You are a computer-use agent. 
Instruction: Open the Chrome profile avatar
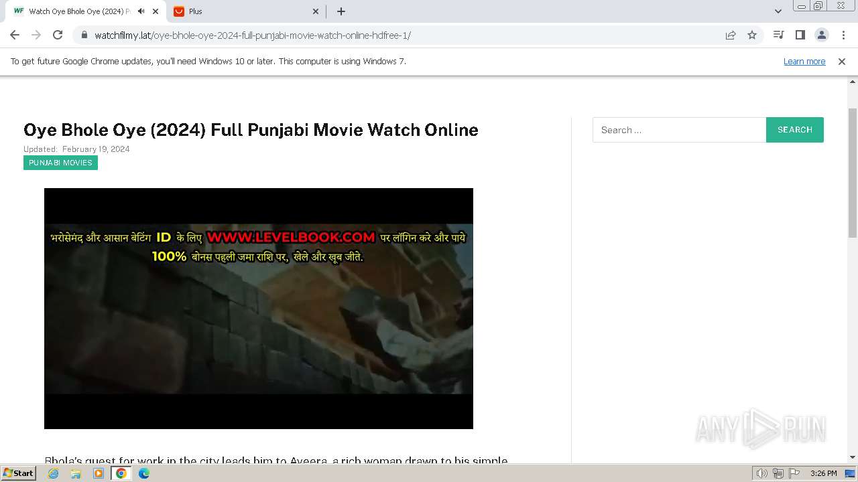point(821,35)
